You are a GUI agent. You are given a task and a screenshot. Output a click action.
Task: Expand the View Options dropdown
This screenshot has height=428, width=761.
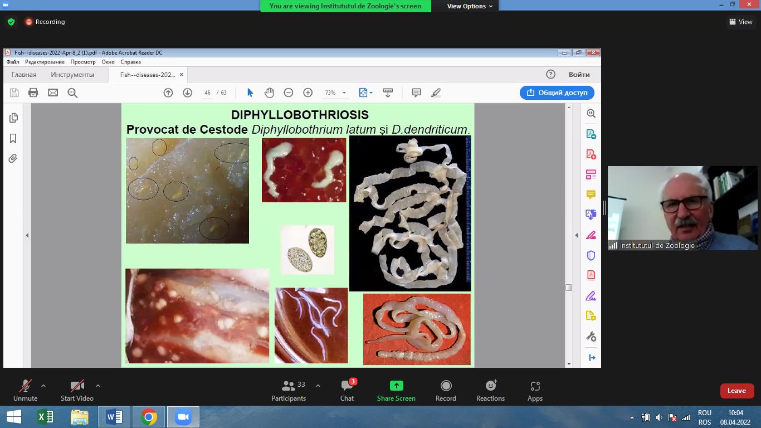tap(470, 6)
